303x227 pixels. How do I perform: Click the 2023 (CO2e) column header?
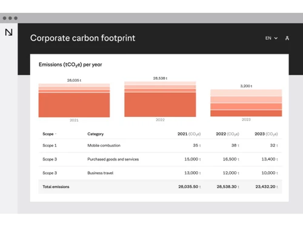266,134
